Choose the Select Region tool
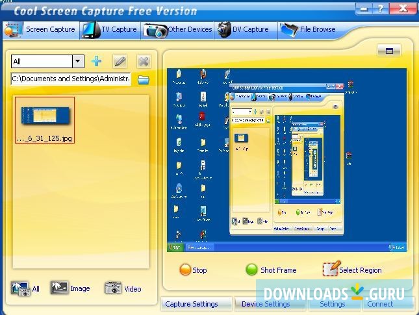The height and width of the screenshot is (315, 419). point(352,269)
